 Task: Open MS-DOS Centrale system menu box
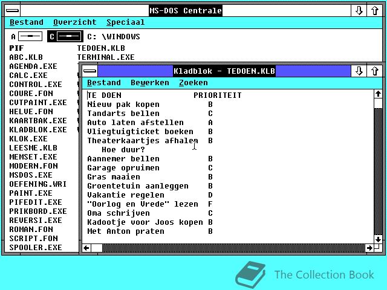click(x=12, y=11)
